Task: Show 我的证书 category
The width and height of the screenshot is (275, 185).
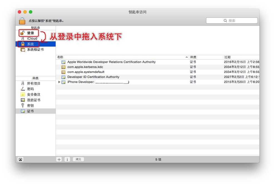Action: 36,100
